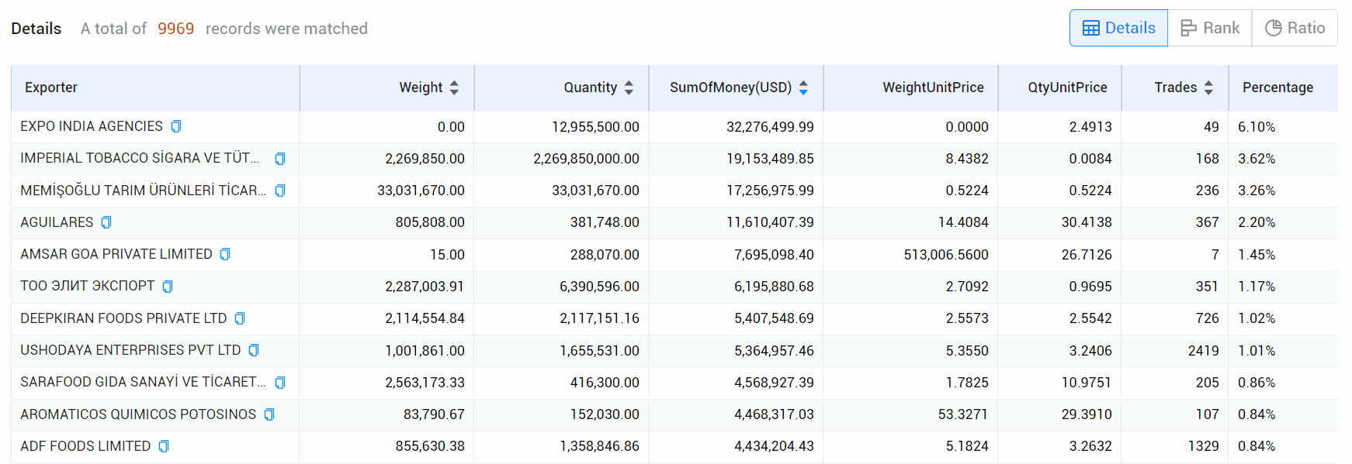Open the MEMİŞOĞLU TARIM ÜRÜNLERİ exporter link
1352x464 pixels.
pyautogui.click(x=143, y=191)
